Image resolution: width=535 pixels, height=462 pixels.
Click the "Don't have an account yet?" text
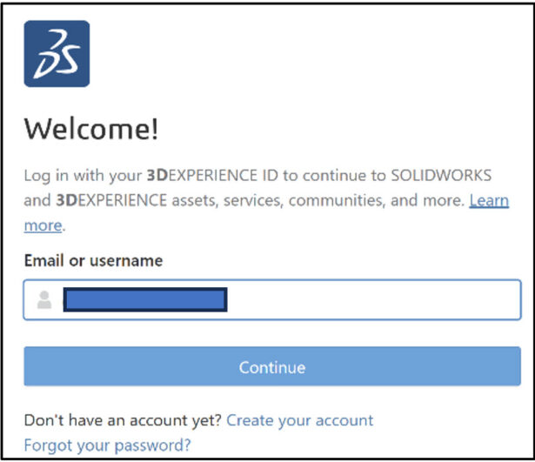123,420
